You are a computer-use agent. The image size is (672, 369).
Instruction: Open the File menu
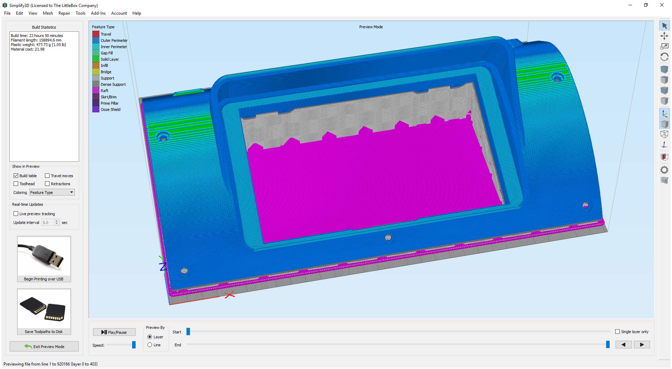point(7,13)
